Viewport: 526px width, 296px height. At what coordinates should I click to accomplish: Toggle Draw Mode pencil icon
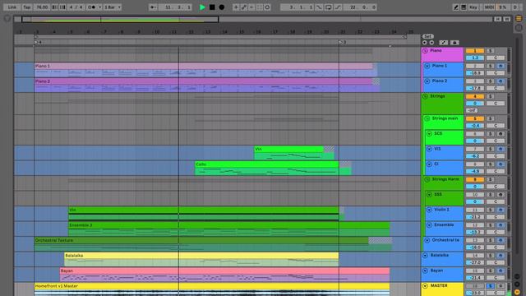(455, 7)
